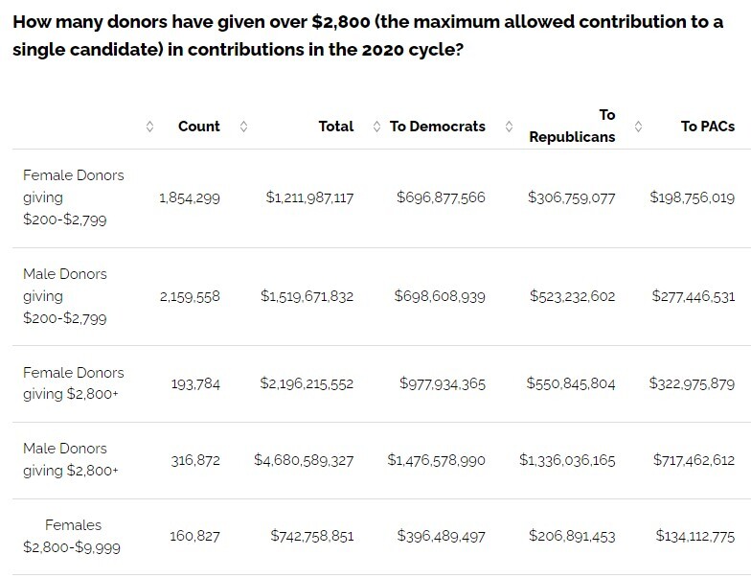Screen dimensions: 751x578
Task: Select Male Donors giving $200-$2,799 row label
Action: click(65, 296)
